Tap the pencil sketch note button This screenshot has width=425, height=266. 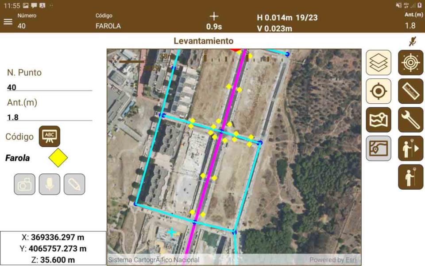(74, 184)
